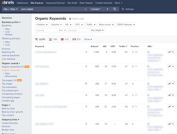Open Content gap link
Image resolution: width=177 pixels, height=134 pixels.
point(8,101)
